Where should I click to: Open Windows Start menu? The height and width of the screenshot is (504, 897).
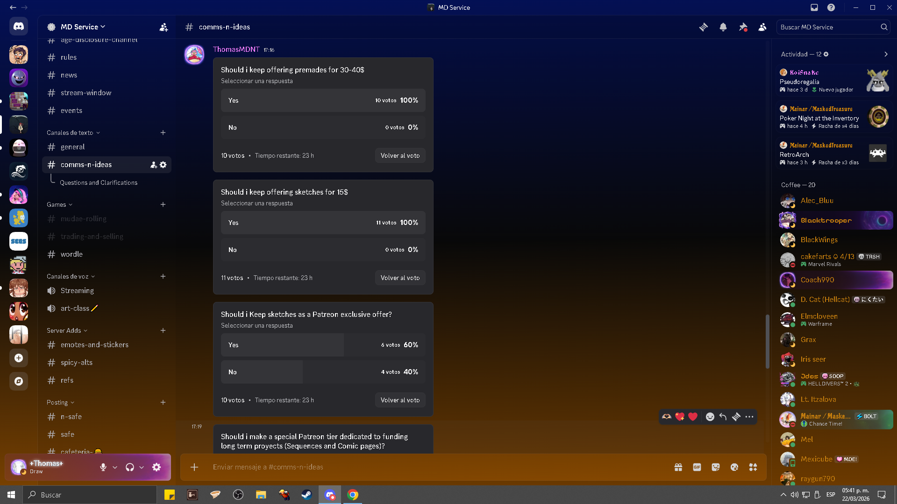(11, 495)
